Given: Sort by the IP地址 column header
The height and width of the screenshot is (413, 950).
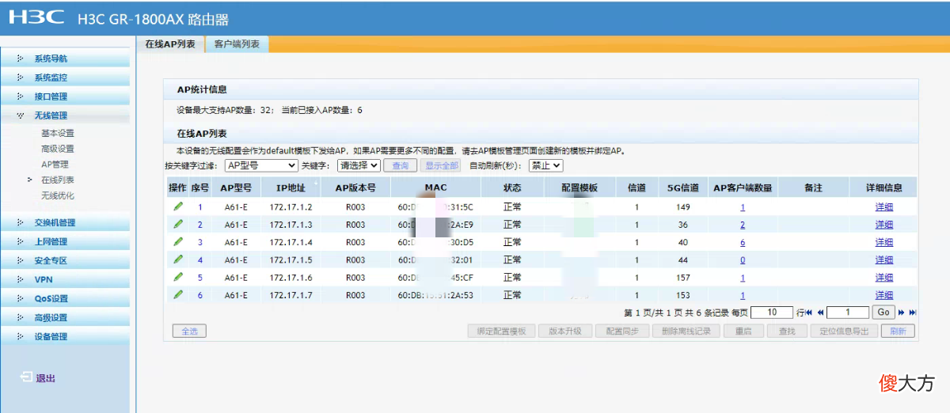Looking at the screenshot, I should [x=291, y=188].
